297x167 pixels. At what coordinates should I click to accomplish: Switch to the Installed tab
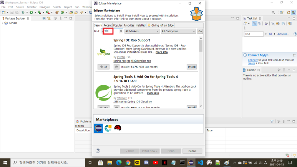point(141,25)
